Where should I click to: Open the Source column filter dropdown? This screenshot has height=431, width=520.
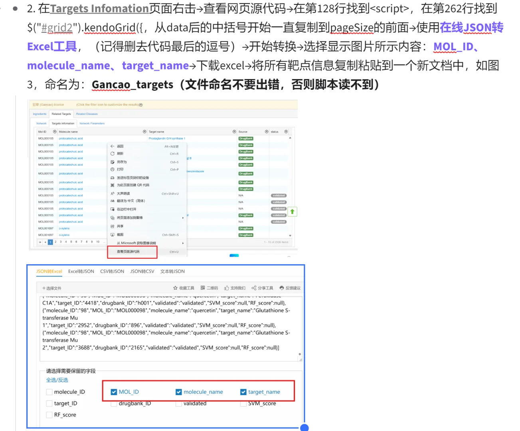click(267, 131)
